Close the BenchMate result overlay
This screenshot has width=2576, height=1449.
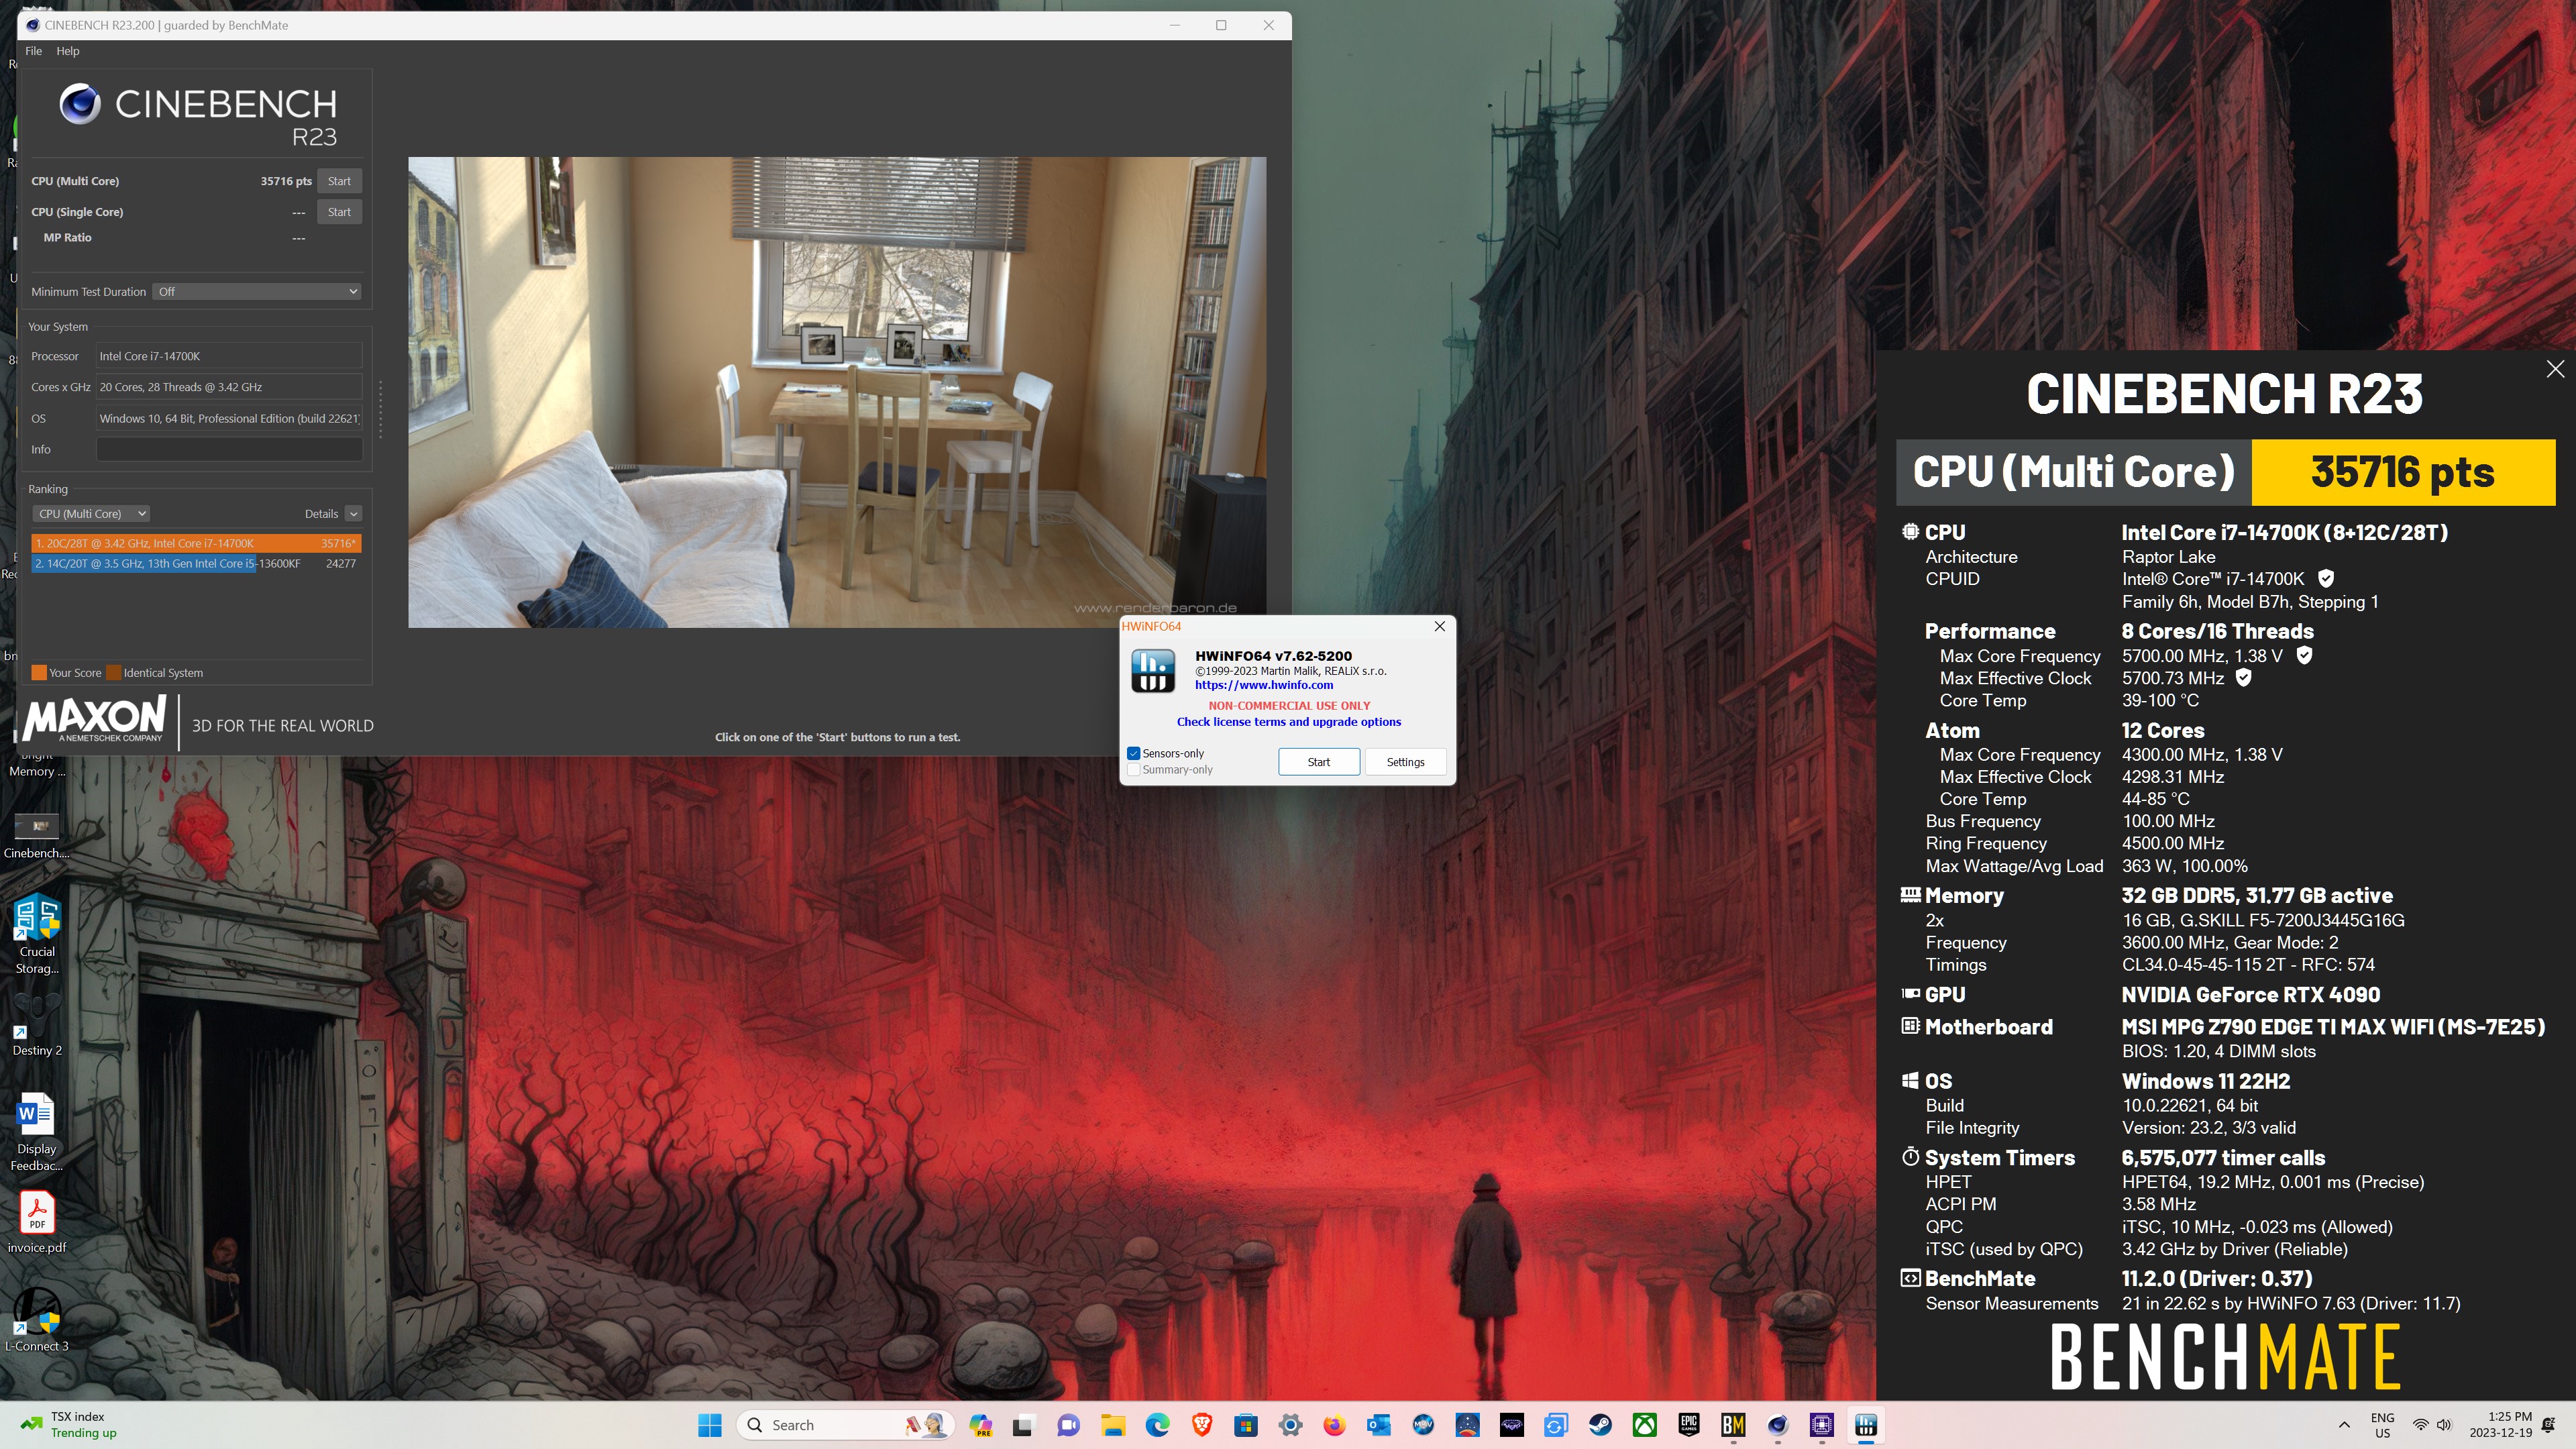tap(2555, 369)
